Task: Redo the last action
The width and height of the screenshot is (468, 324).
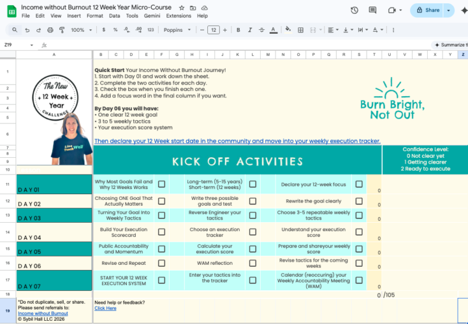Action: pos(38,30)
